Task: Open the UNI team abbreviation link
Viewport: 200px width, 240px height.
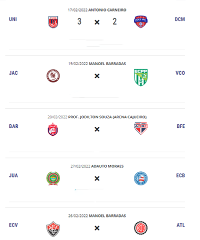Action: [13, 20]
